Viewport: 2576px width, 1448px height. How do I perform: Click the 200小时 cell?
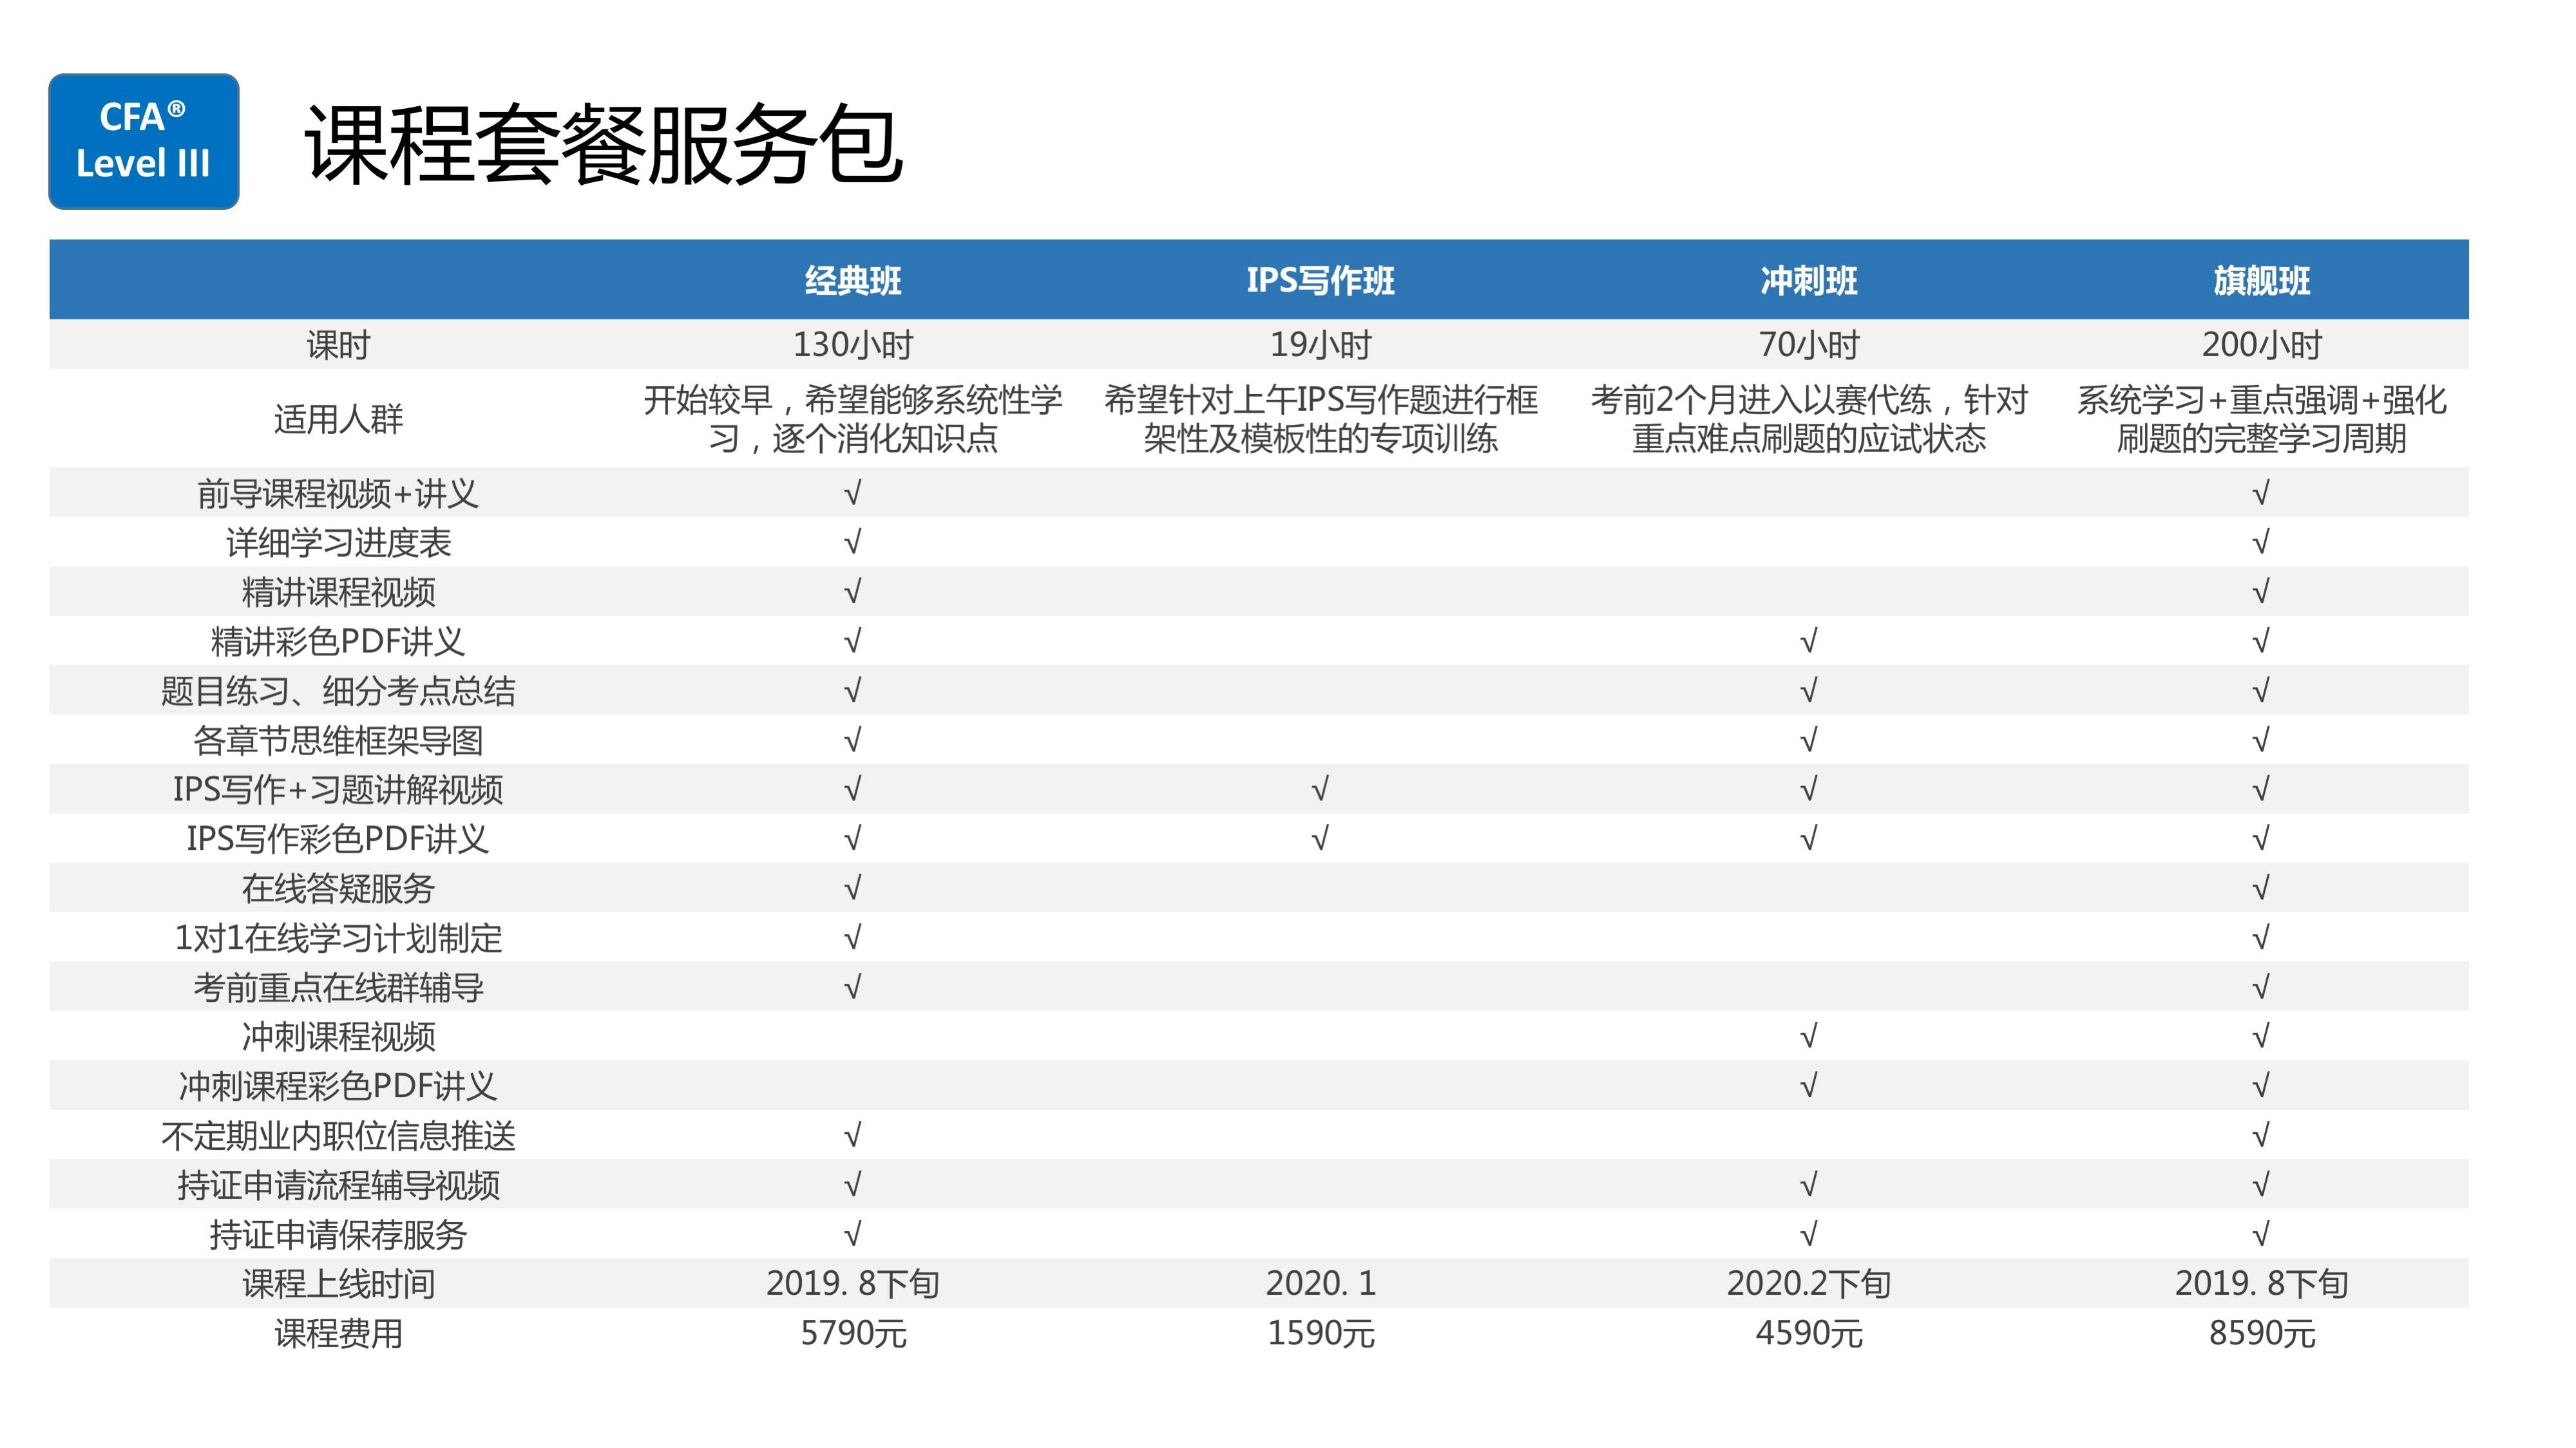click(2261, 344)
